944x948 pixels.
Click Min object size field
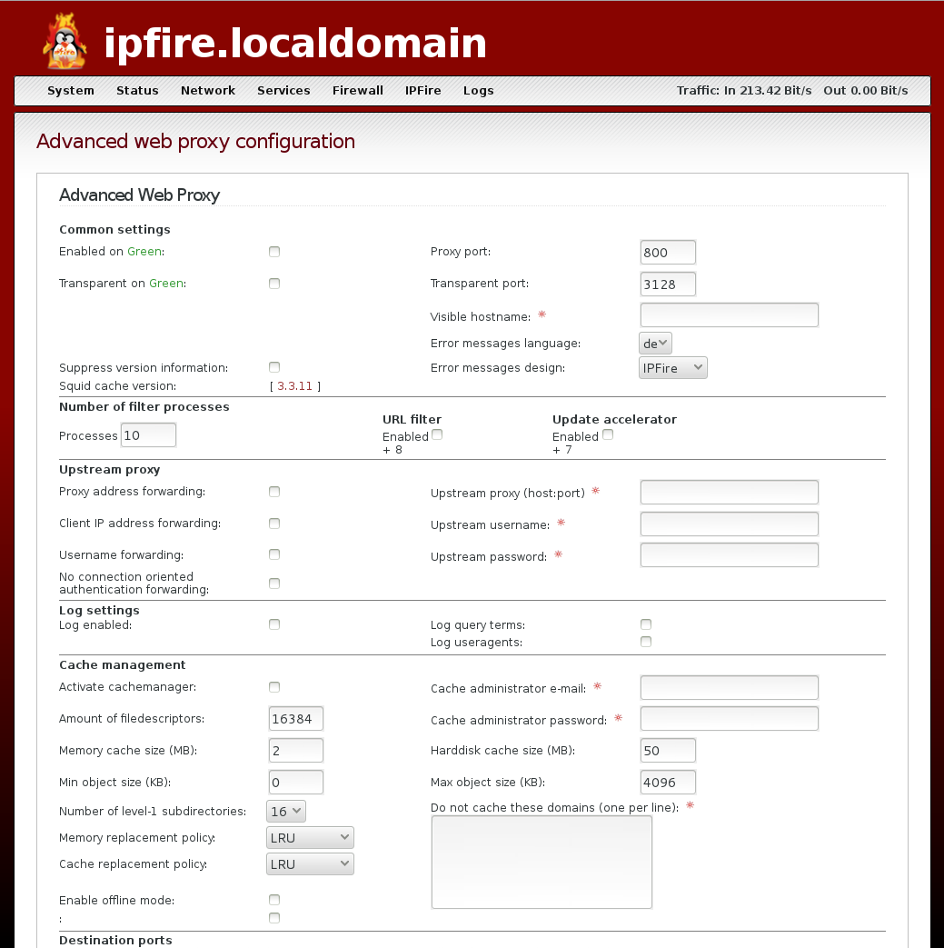coord(295,783)
